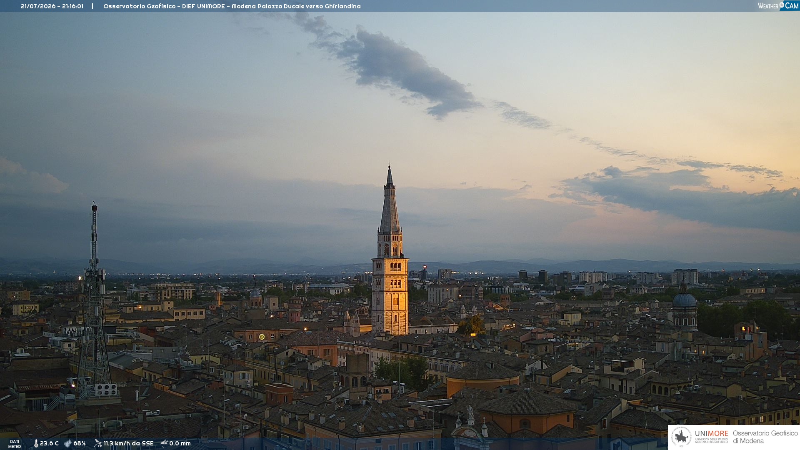Viewport: 800px width, 450px height.
Task: Click the UNIMORE wordmark text
Action: [x=711, y=434]
